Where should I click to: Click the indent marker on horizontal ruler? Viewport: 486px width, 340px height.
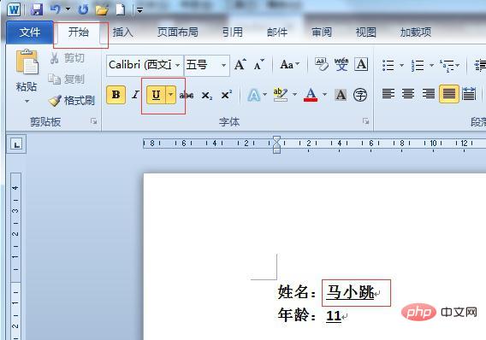pyautogui.click(x=276, y=144)
